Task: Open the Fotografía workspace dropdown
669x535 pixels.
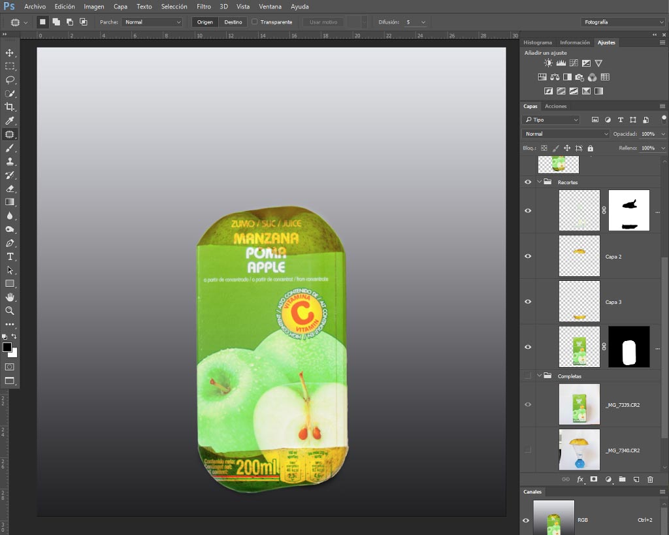Action: 623,22
